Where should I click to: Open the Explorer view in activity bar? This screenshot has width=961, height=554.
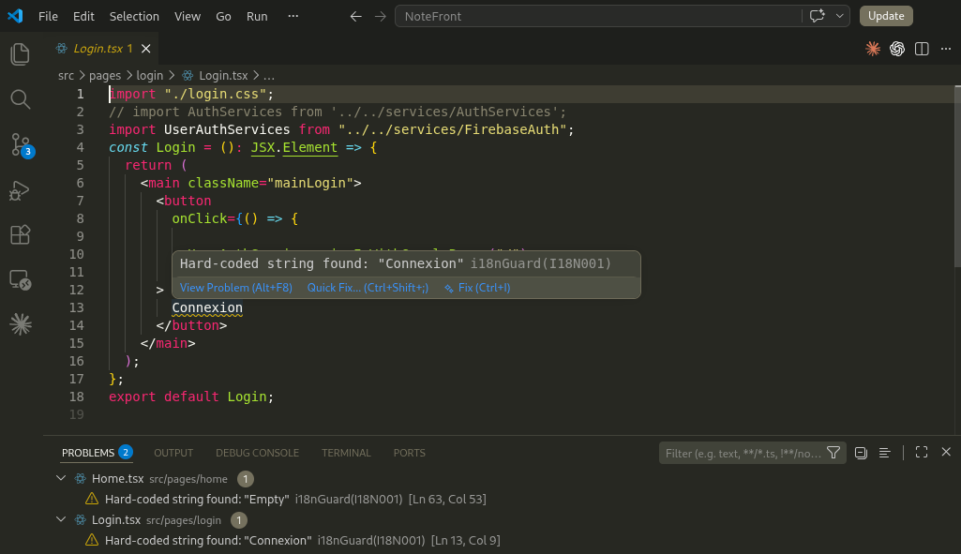point(21,54)
